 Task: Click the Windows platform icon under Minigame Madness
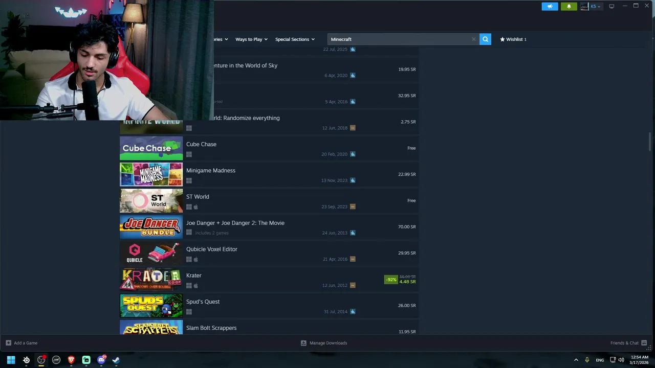[189, 180]
